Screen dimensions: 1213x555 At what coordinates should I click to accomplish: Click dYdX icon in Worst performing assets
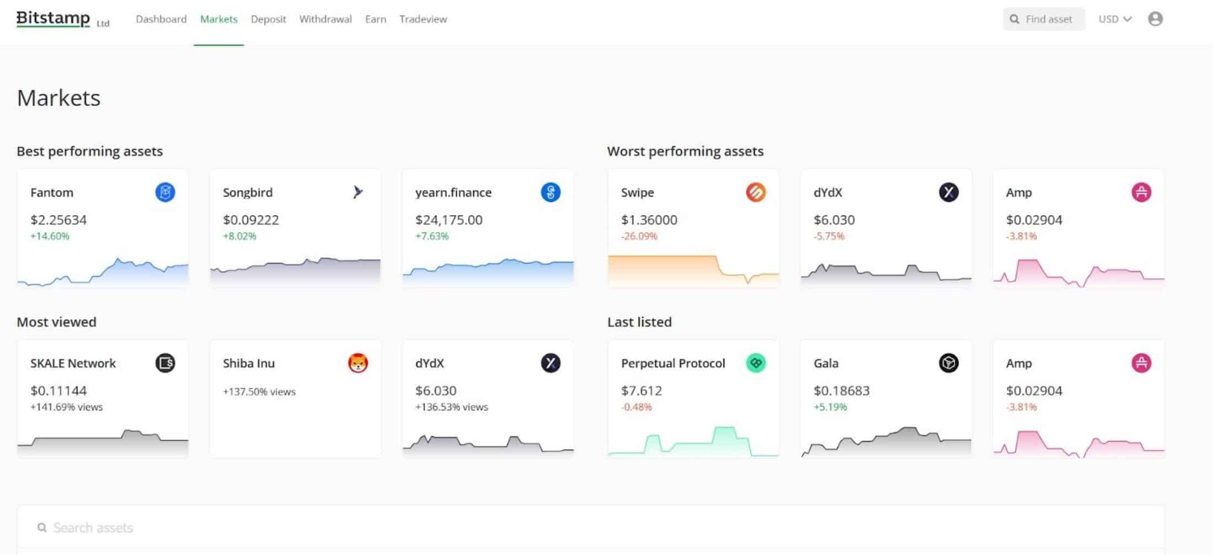(x=949, y=192)
